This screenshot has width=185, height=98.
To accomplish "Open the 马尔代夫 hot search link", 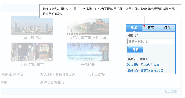I will point(147,65).
